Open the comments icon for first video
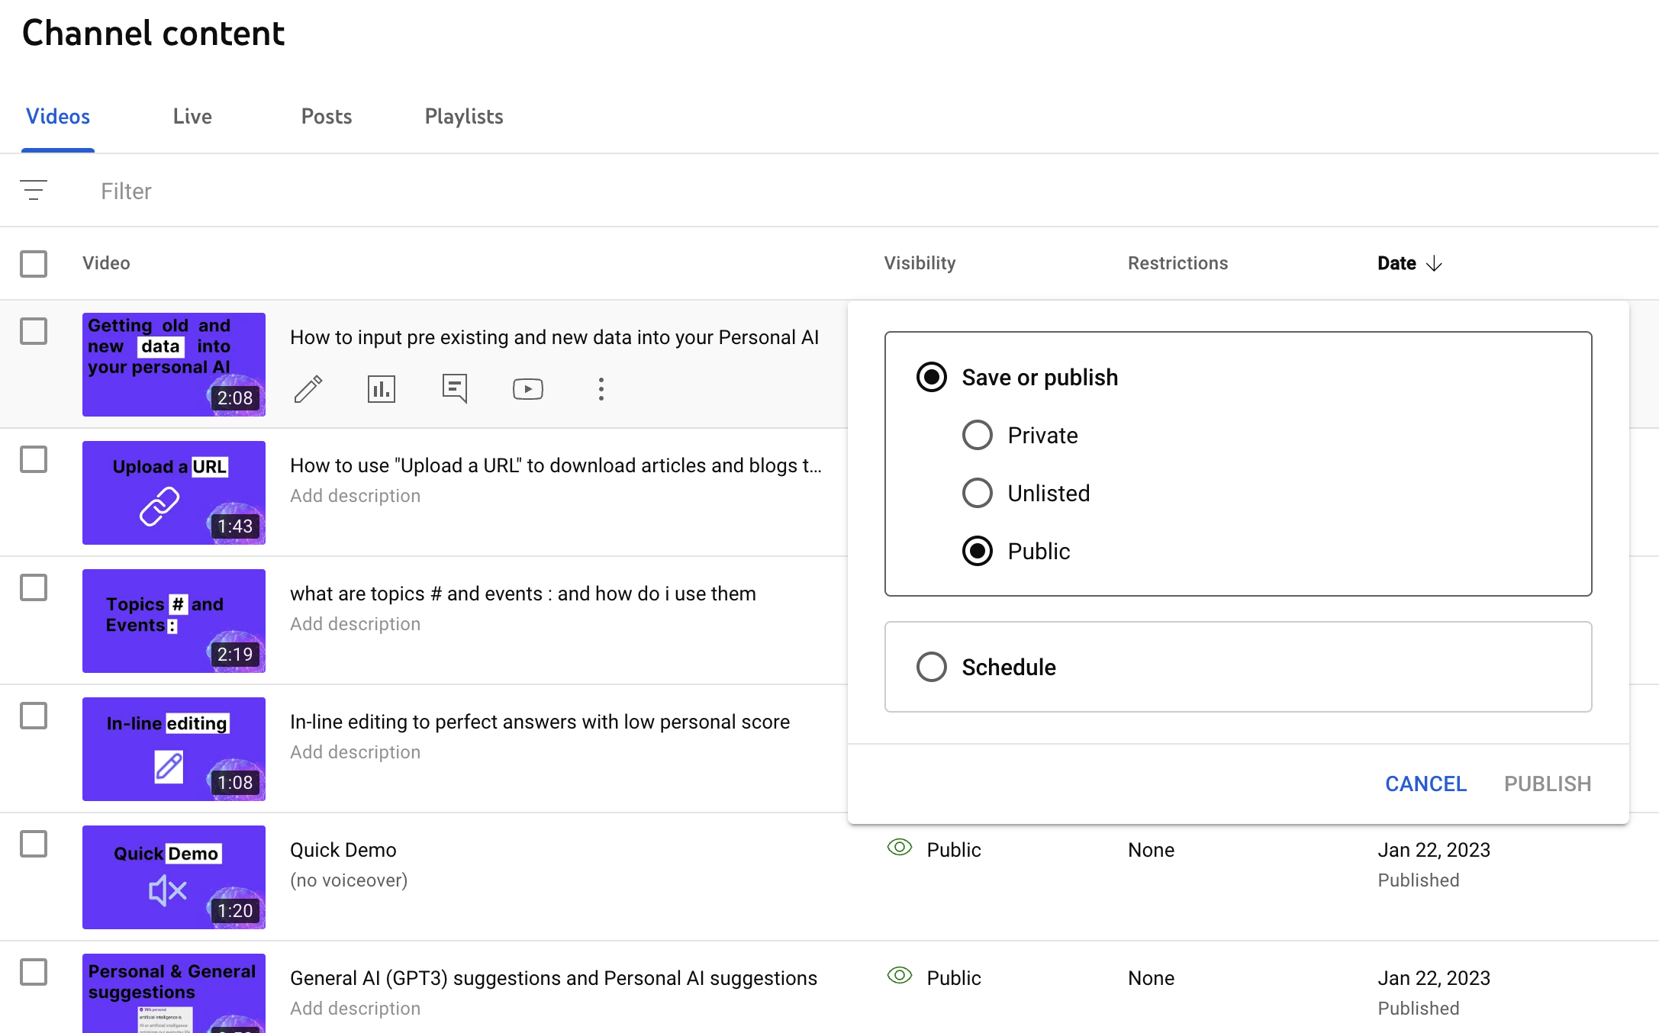Viewport: 1659px width, 1033px height. [x=454, y=389]
